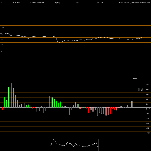Click the 'SI & MR' header label
Viewport: 151px width, 151px height.
click(x=16, y=2)
